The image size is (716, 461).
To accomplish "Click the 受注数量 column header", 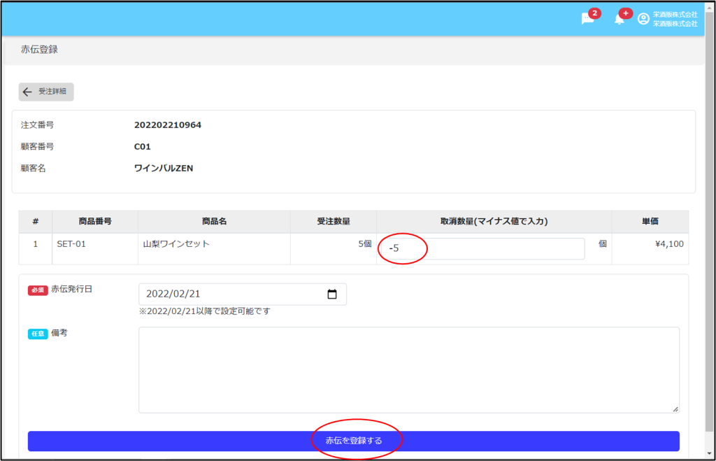I will (x=334, y=222).
